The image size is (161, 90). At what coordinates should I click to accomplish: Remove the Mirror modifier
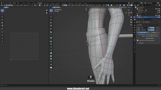157,28
